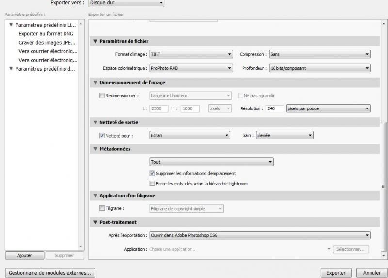
Task: Open the Exporter vers Disque dur dropdown
Action: [127, 3]
